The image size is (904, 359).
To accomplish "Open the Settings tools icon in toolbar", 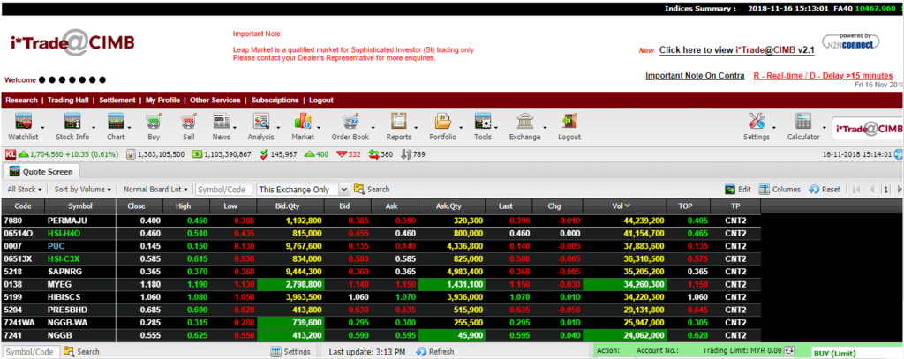I will pos(756,122).
